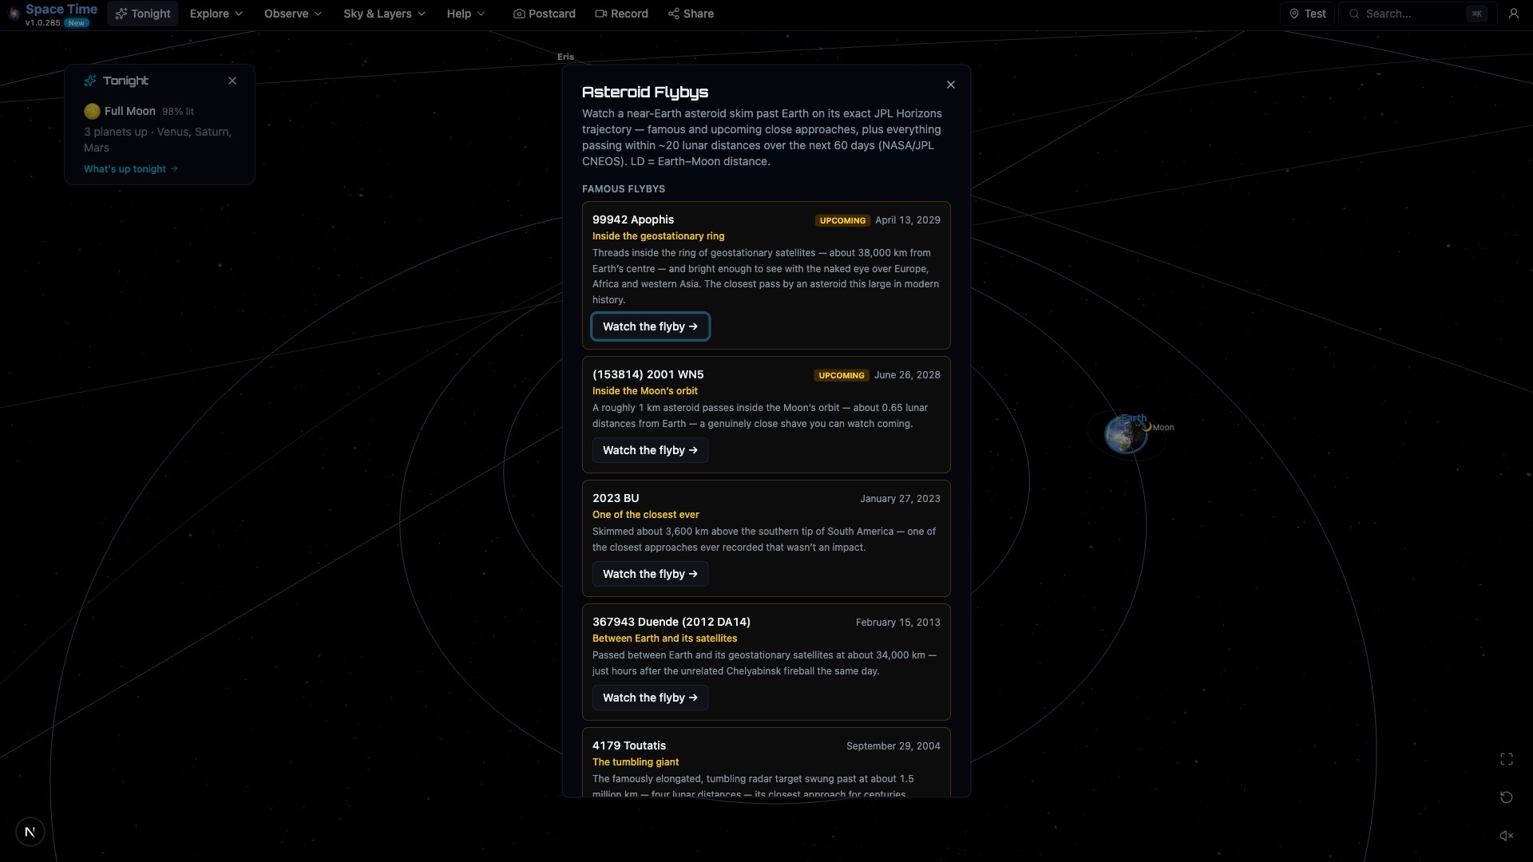Start Record from the top bar

point(622,14)
